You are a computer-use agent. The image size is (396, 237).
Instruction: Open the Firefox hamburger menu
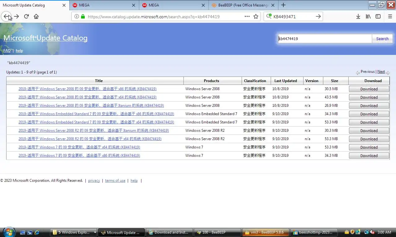pyautogui.click(x=390, y=16)
